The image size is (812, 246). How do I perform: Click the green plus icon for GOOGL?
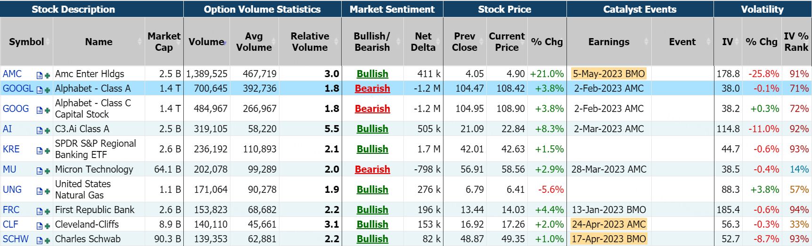47,90
